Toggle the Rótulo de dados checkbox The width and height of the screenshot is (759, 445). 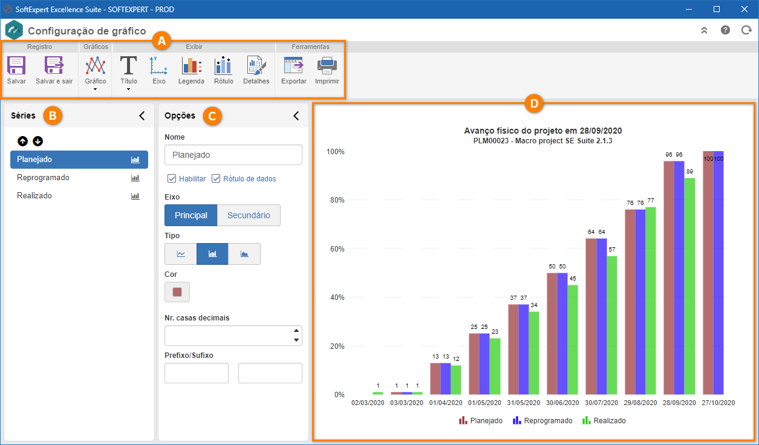(x=216, y=178)
